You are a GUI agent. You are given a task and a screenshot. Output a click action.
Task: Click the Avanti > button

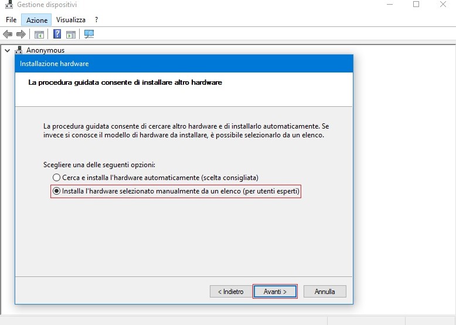pos(275,291)
